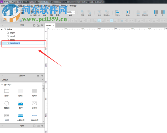Select the 图片 image widget
Screen dimensions: 167x133
[21, 105]
